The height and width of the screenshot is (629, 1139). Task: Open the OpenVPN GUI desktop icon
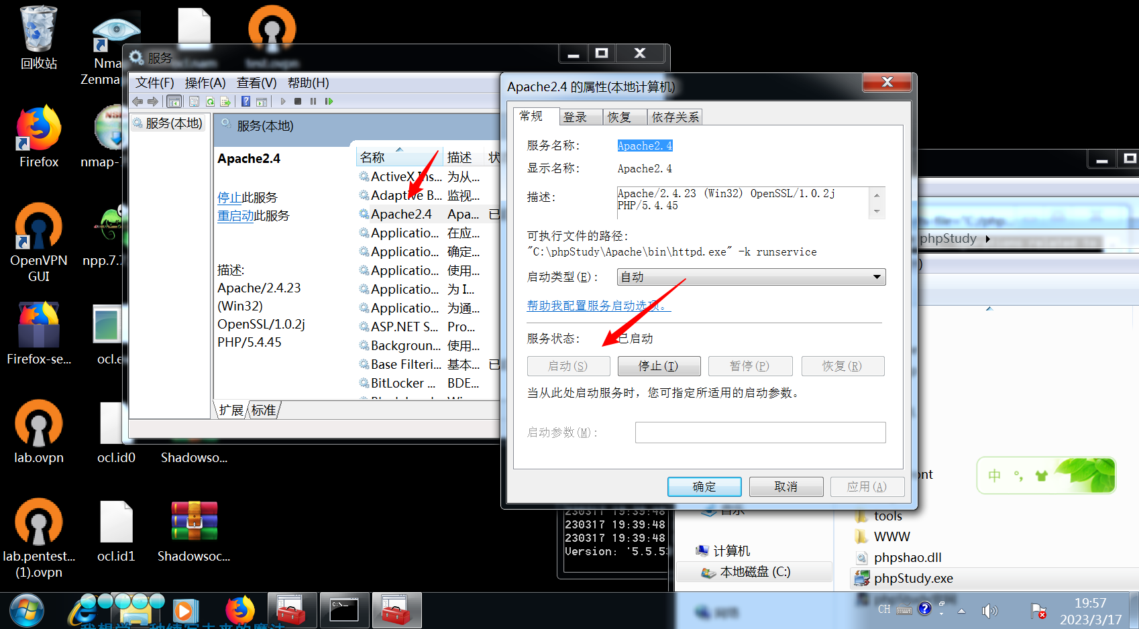(38, 243)
